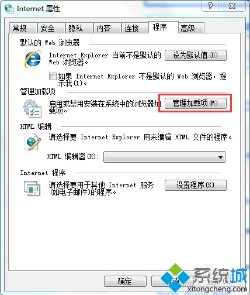Click the Internet 属性 title bar icon
This screenshot has height=295, width=250.
(x=9, y=9)
